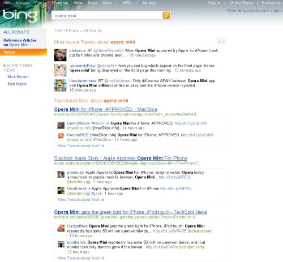This screenshot has height=262, width=283.
Task: Click the play/pause tweet stream control
Action: 222,41
